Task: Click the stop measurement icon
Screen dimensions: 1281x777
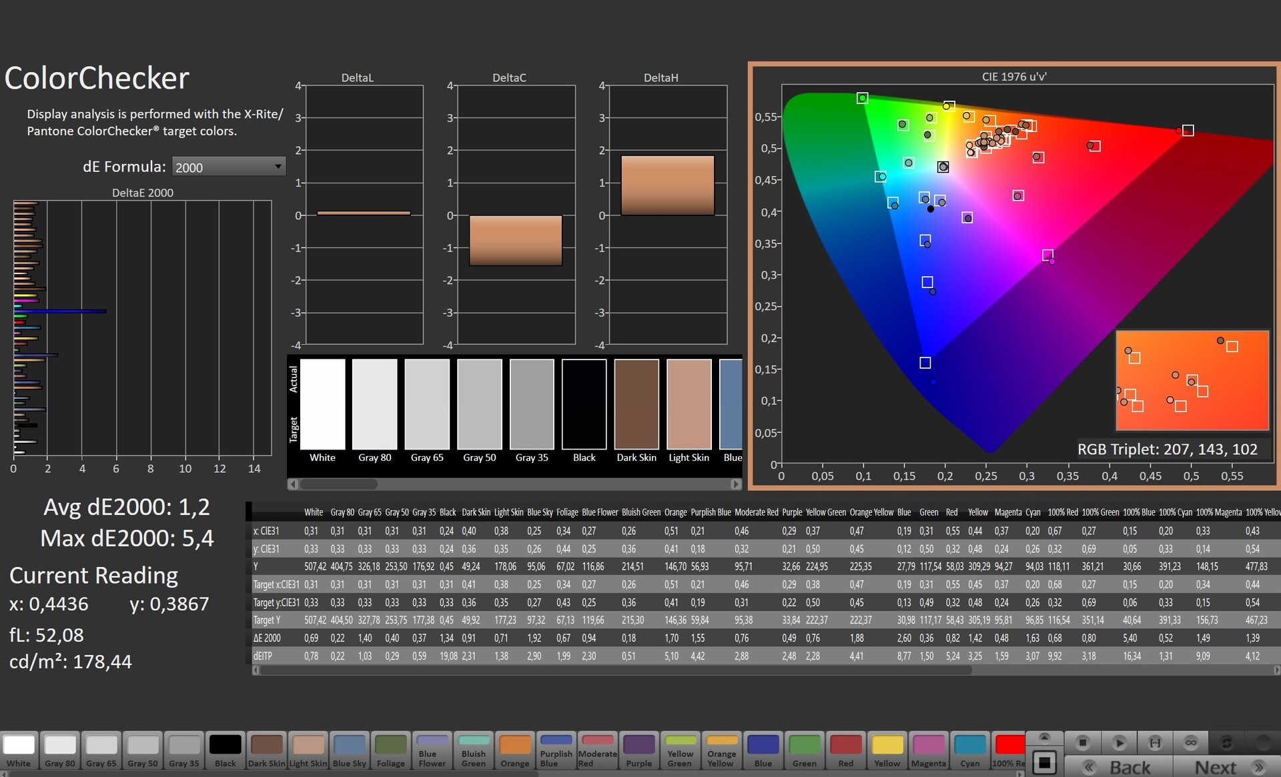Action: click(1082, 742)
